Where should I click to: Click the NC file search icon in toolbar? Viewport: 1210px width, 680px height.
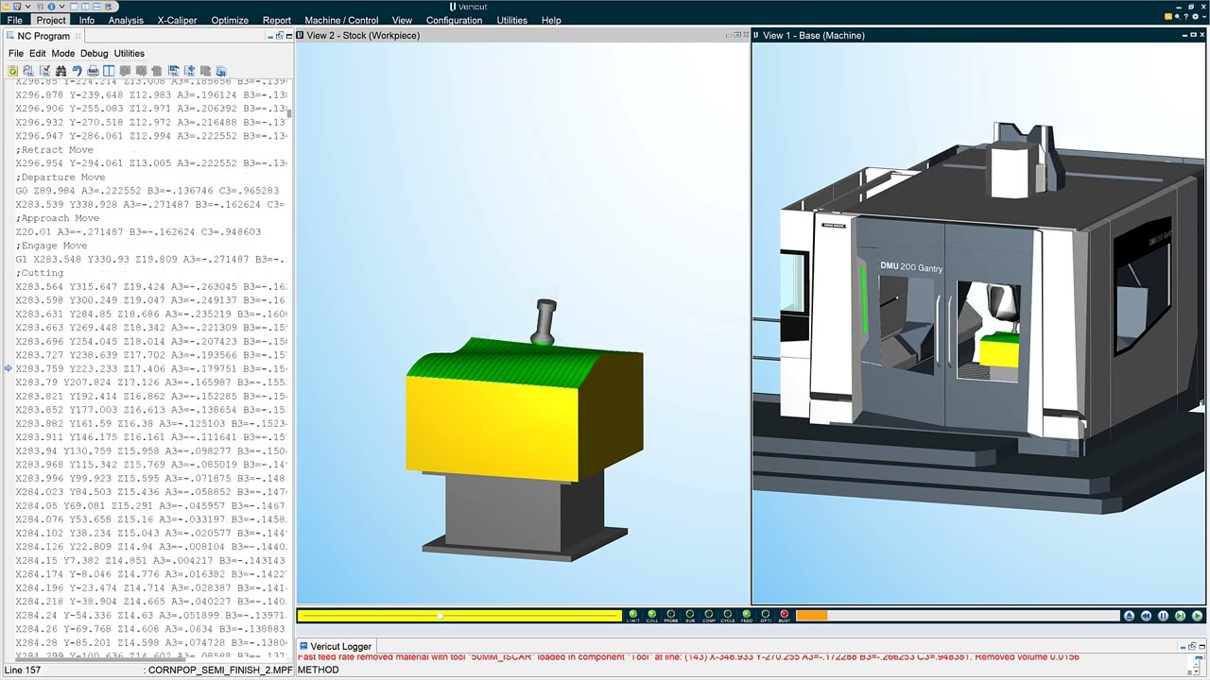[28, 71]
